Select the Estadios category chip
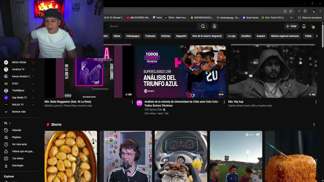The height and width of the screenshot is (182, 324). pos(246,36)
